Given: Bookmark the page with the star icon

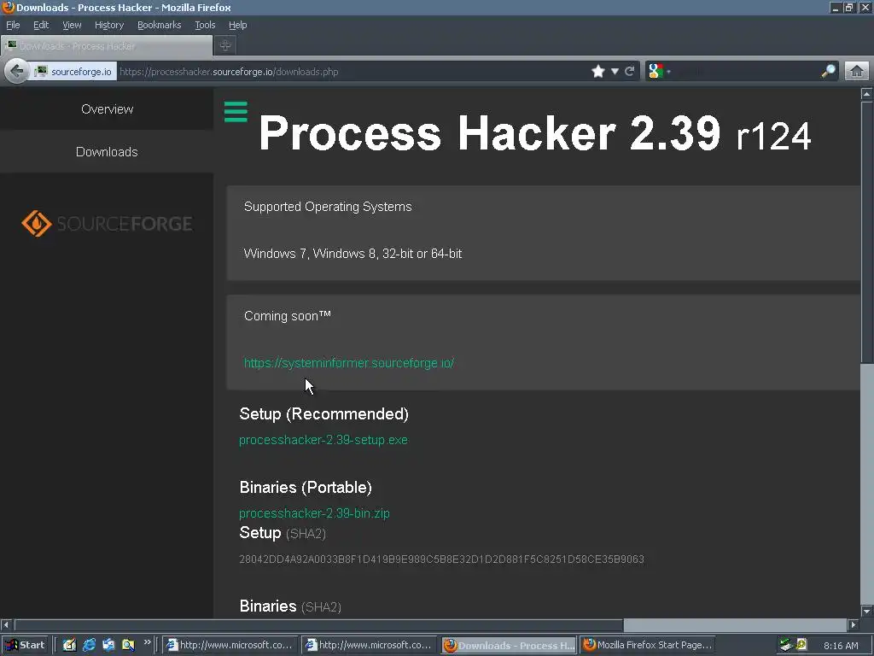Looking at the screenshot, I should (x=598, y=72).
